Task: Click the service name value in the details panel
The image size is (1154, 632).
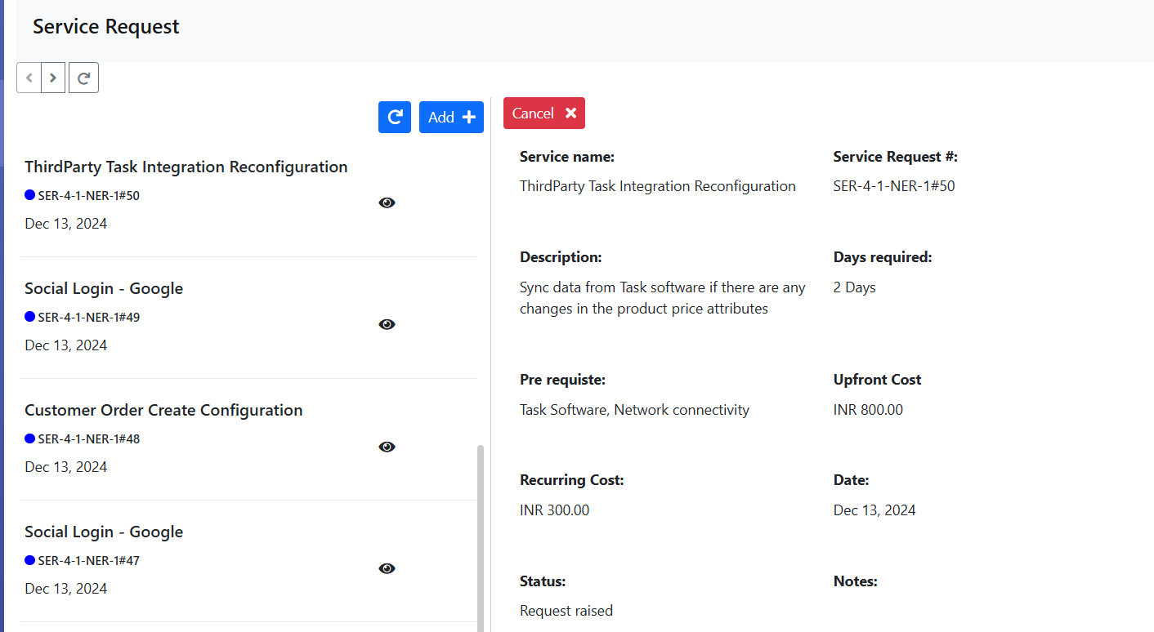Action: click(658, 186)
